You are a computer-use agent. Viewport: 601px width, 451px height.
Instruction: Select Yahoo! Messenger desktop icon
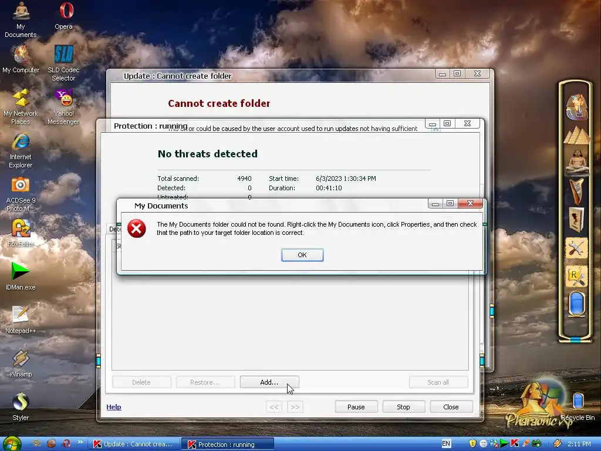pos(63,107)
